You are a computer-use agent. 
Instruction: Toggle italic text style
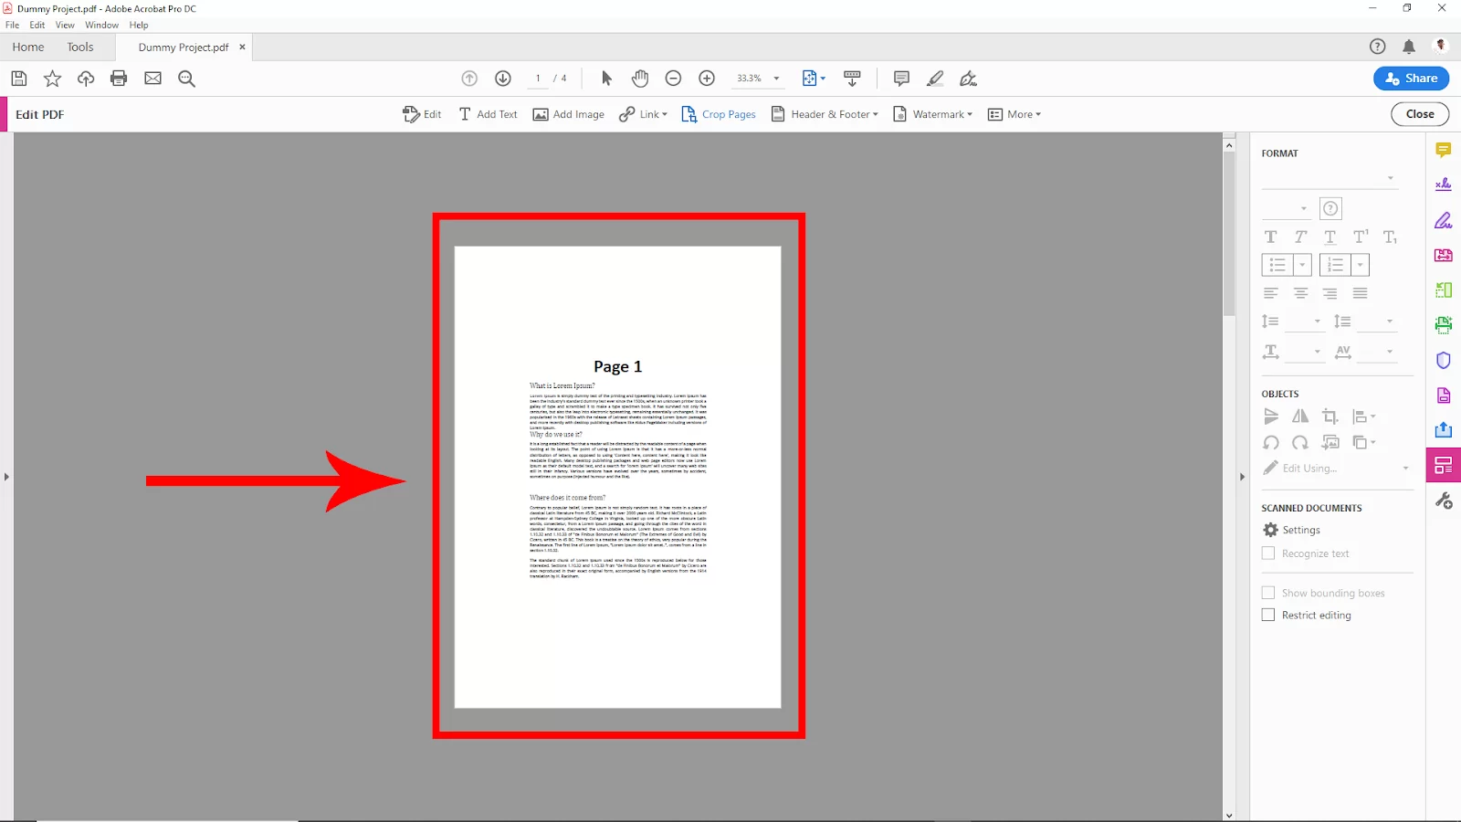[1300, 237]
